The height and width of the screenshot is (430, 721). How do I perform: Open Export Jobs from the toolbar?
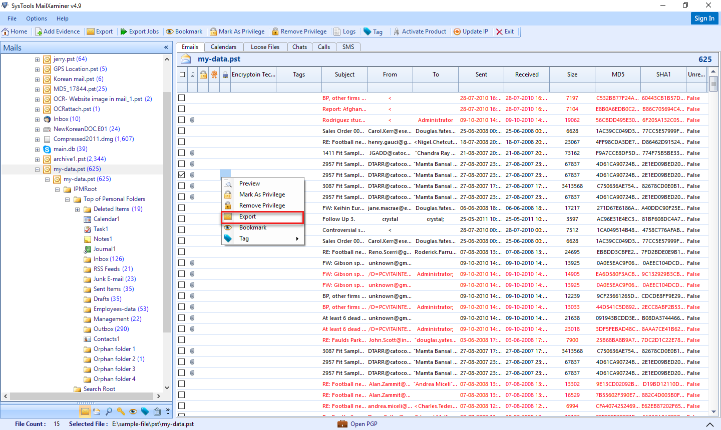[140, 31]
